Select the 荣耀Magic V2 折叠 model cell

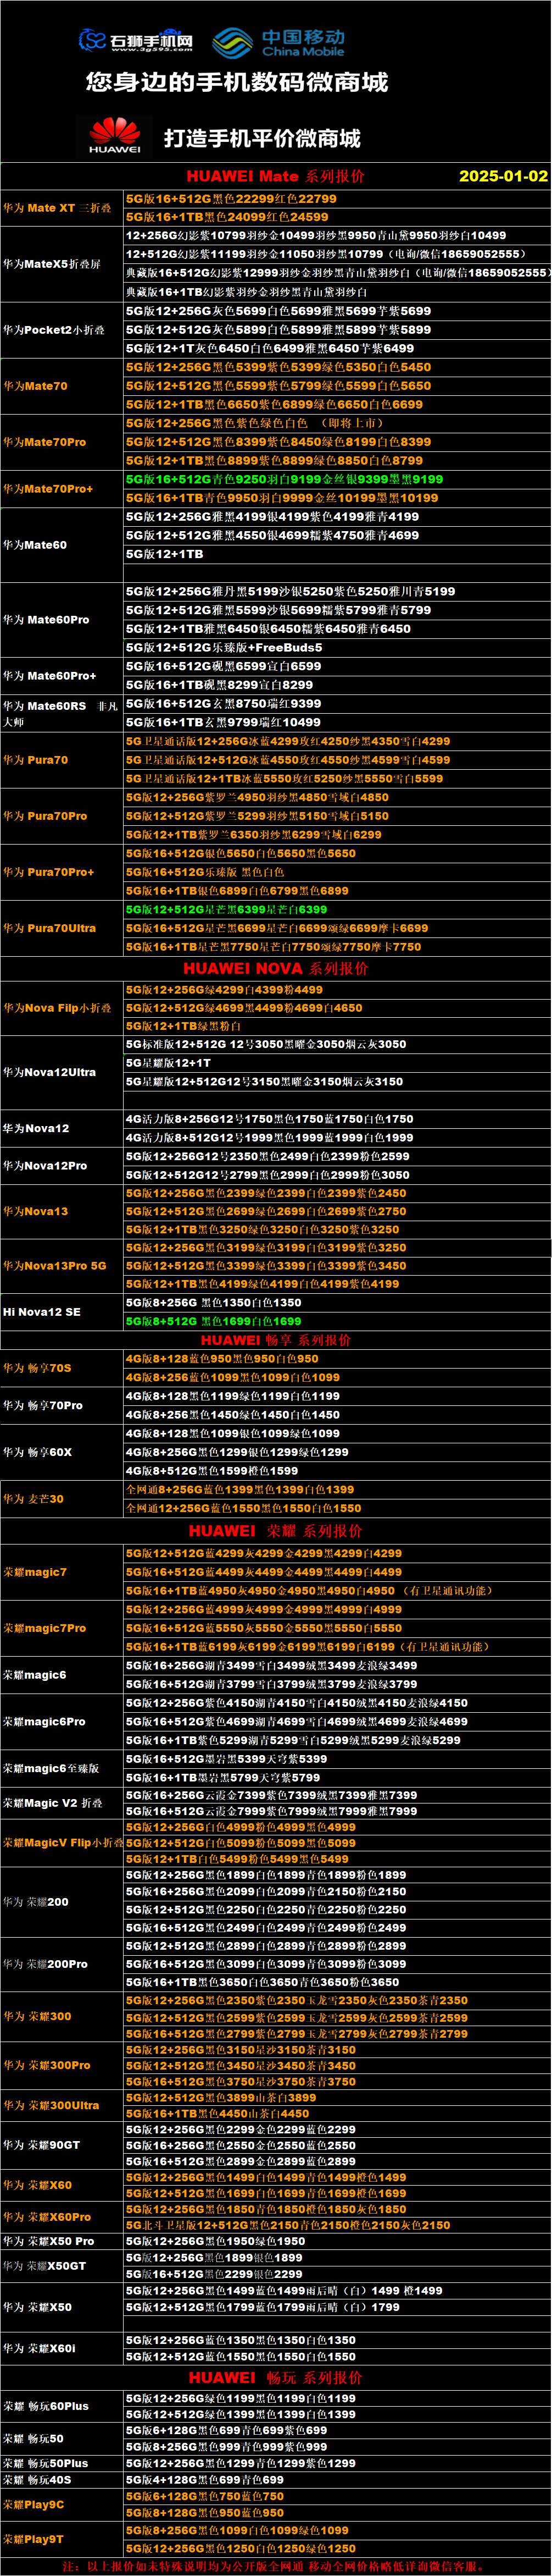point(62,1803)
